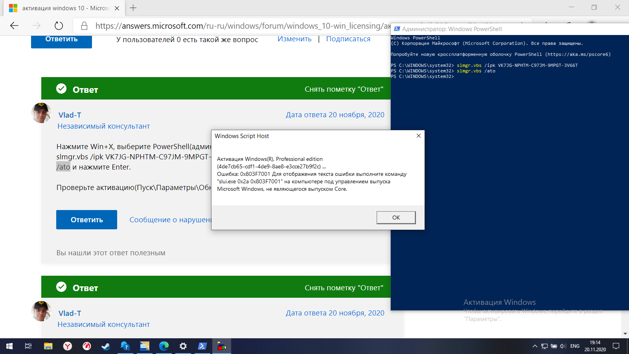629x354 pixels.
Task: Open Vlad-T profile on the second answer
Action: tap(70, 313)
